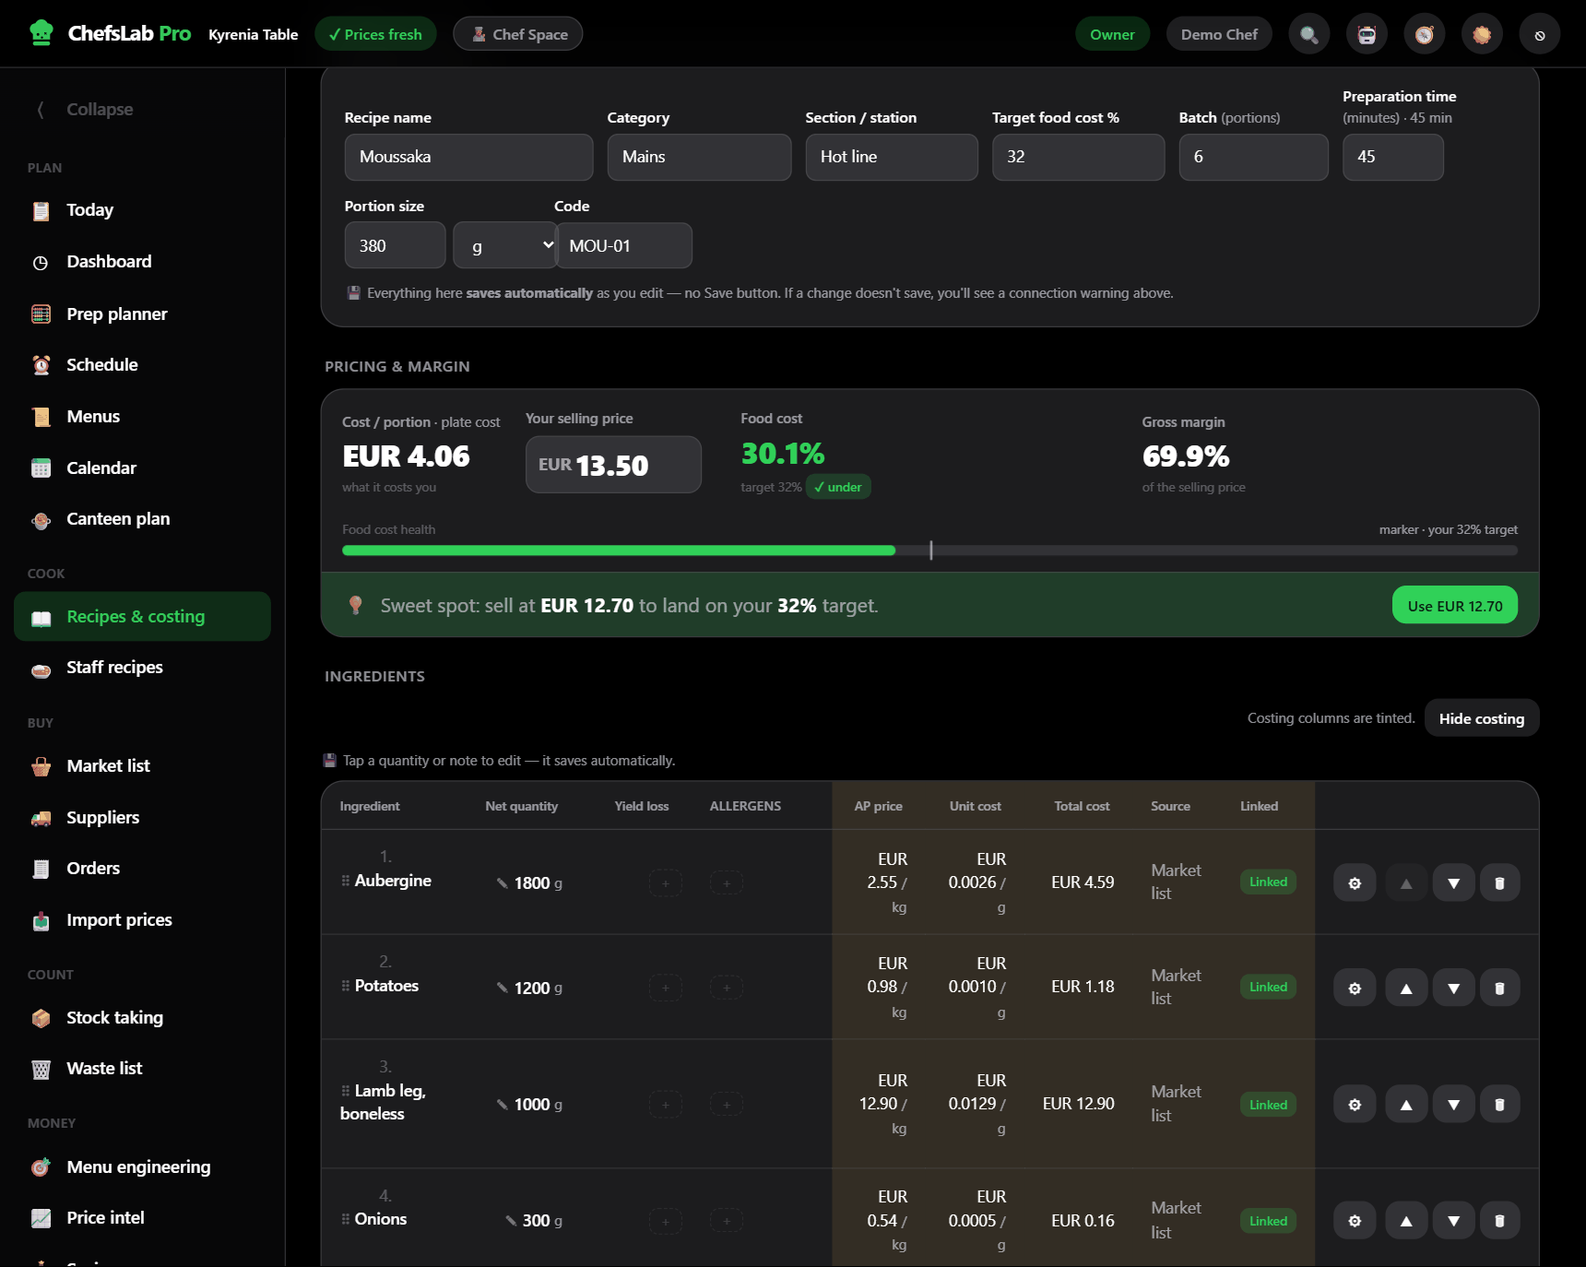Delete the Onions ingredient

coord(1499,1220)
